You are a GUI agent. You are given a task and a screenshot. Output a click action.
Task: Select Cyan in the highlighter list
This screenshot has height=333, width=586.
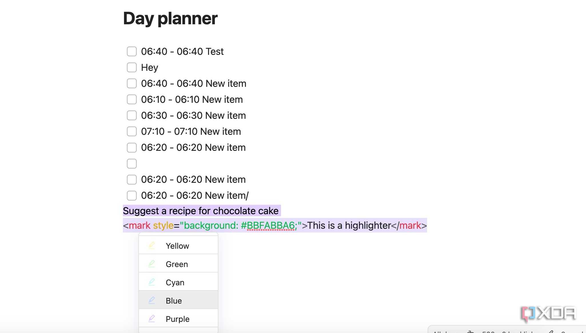[x=178, y=282]
